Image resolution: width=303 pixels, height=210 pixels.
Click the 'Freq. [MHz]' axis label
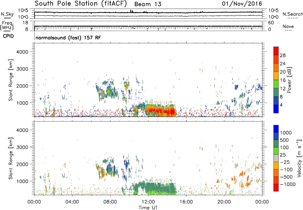coord(7,26)
